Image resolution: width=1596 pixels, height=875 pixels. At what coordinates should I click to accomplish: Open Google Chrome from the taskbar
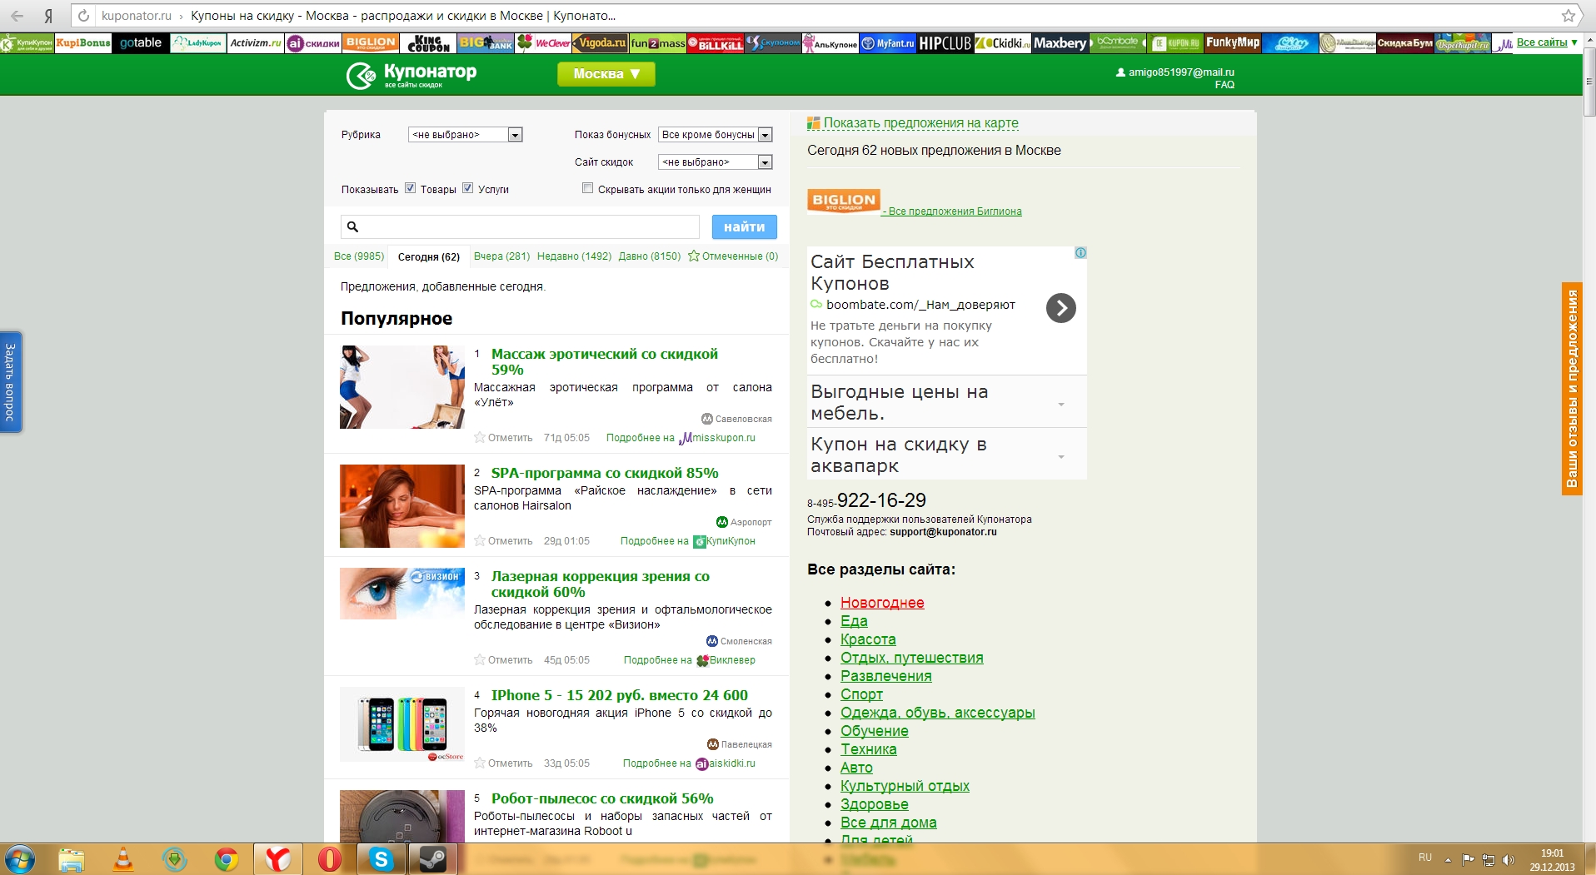pos(226,859)
